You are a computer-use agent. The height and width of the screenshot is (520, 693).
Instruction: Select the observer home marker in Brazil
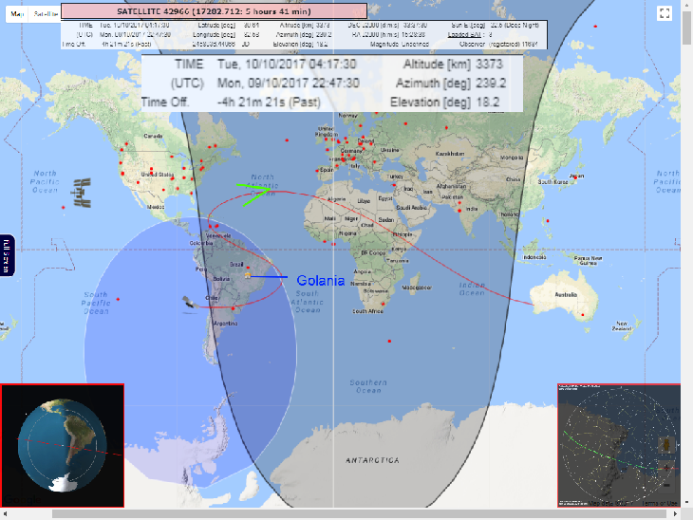pos(248,275)
